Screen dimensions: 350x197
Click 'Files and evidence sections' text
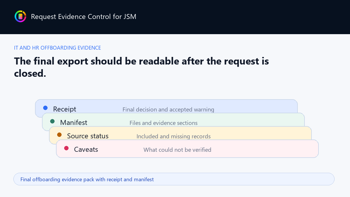[163, 123]
